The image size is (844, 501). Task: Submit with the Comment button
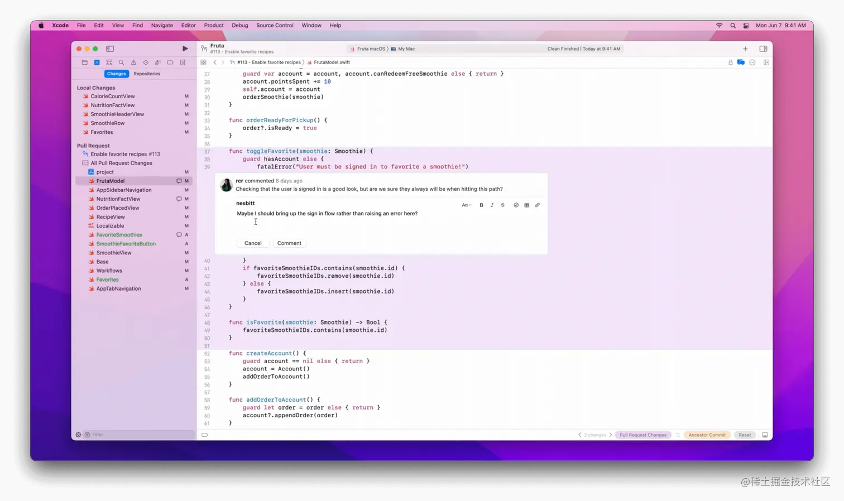click(289, 243)
